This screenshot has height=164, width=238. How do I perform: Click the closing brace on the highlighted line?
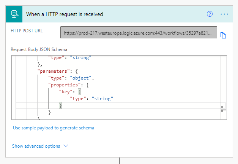pos(60,105)
